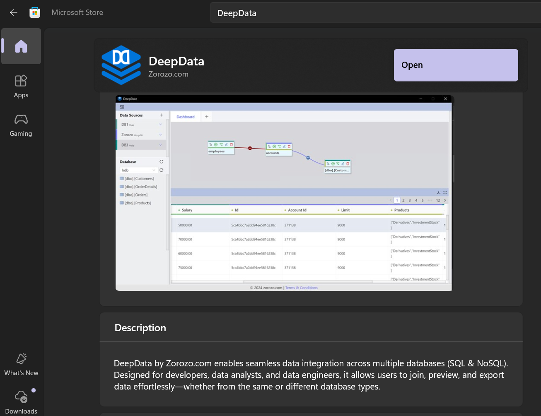541x416 pixels.
Task: Click in the search box containing DeepData
Action: click(x=375, y=13)
